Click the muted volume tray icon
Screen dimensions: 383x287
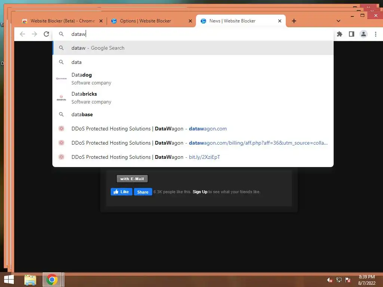point(330,280)
